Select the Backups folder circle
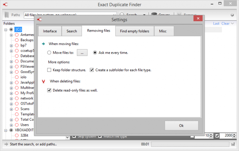The height and width of the screenshot is (151, 239). pyautogui.click(x=17, y=40)
